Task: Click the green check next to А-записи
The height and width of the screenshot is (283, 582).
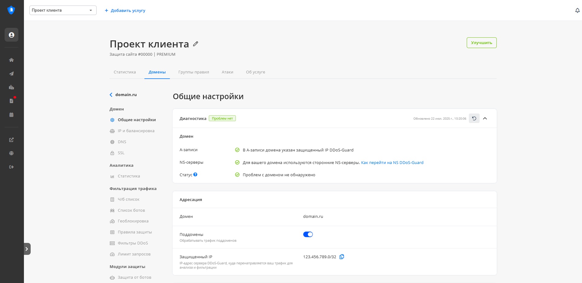Action: [x=237, y=150]
